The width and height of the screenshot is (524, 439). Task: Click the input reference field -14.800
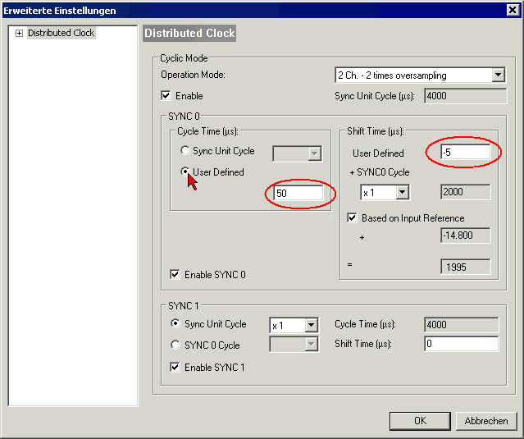pyautogui.click(x=466, y=236)
